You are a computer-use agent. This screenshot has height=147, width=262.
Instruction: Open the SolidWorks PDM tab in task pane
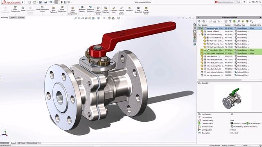195,44
